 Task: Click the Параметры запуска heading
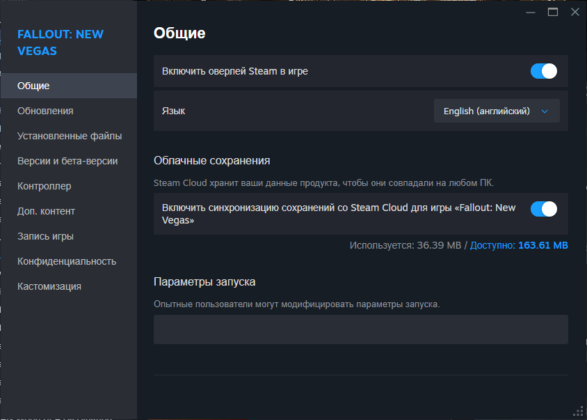(204, 281)
